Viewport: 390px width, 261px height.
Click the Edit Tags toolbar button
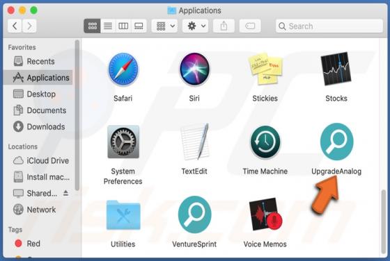click(250, 26)
